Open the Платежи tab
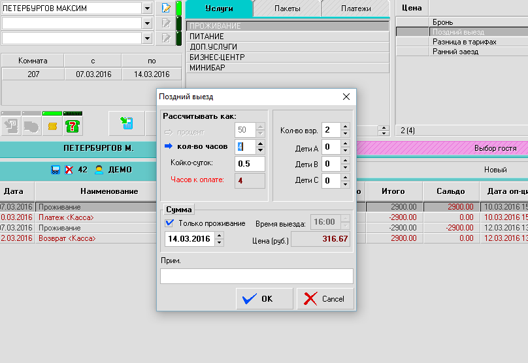 click(356, 8)
